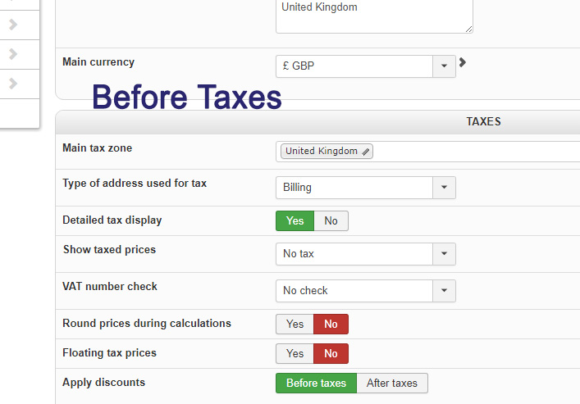Select No for Floating tax prices
The width and height of the screenshot is (580, 404).
pyautogui.click(x=331, y=353)
